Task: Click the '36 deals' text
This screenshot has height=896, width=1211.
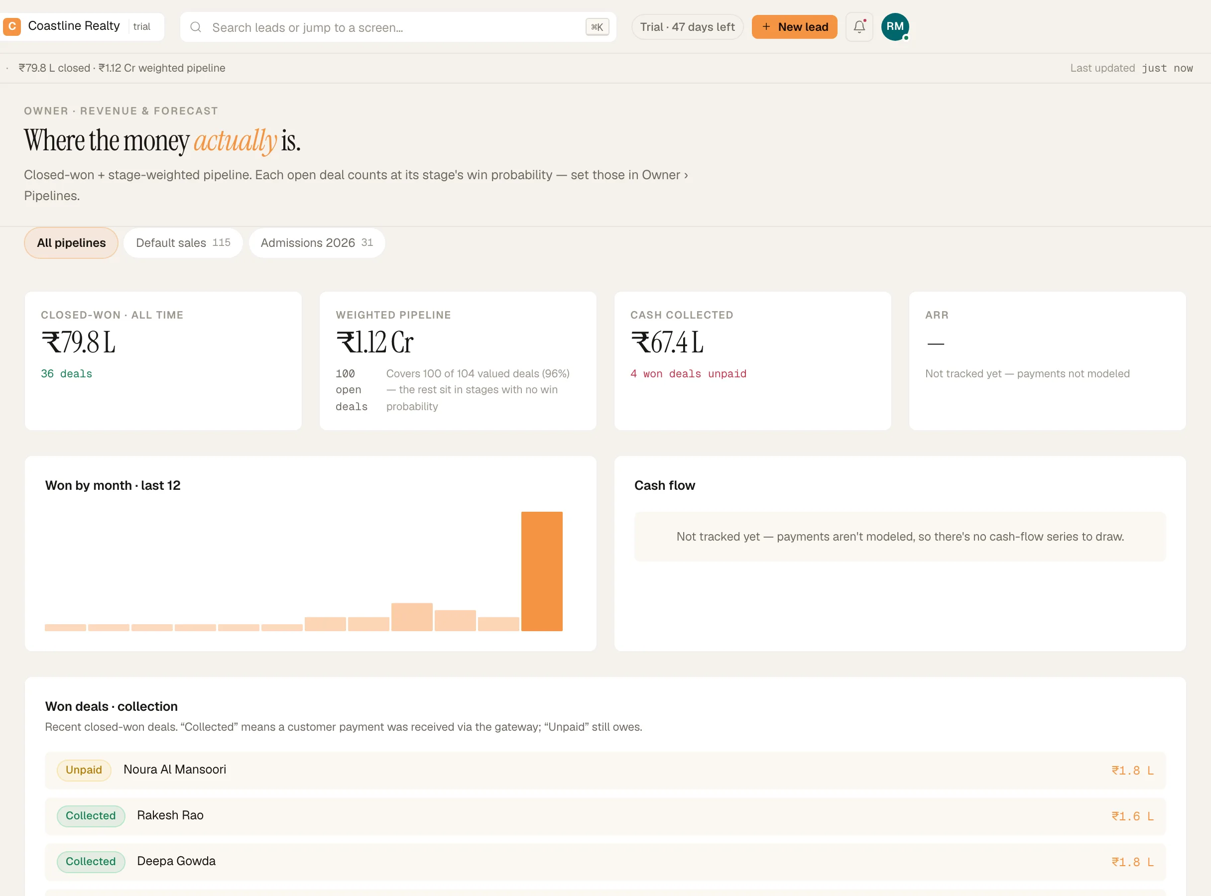Action: (66, 374)
